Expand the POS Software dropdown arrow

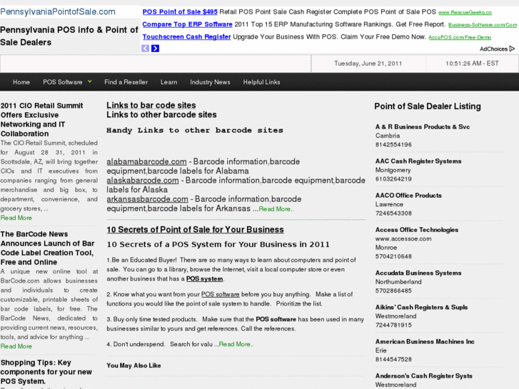pyautogui.click(x=89, y=81)
